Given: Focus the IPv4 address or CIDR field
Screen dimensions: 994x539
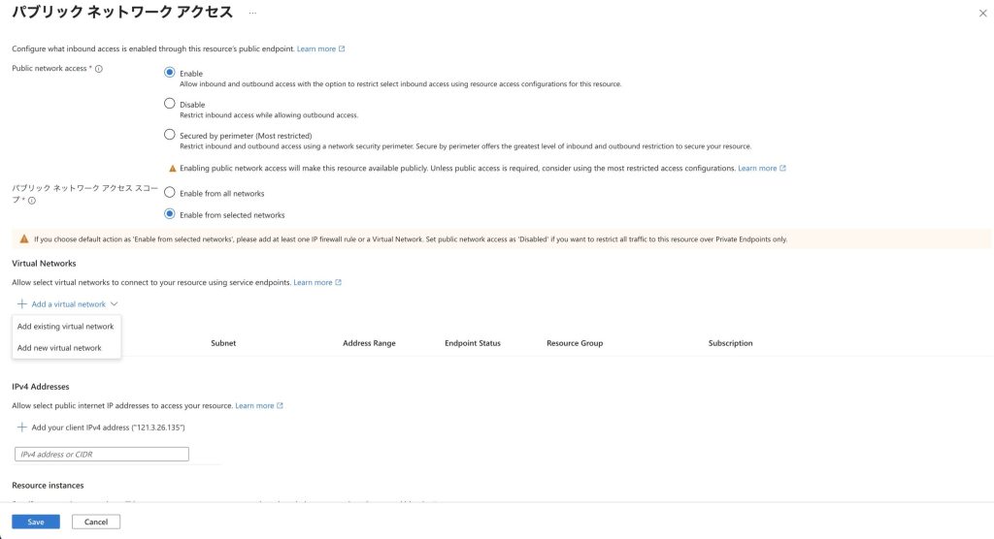Looking at the screenshot, I should coord(102,454).
